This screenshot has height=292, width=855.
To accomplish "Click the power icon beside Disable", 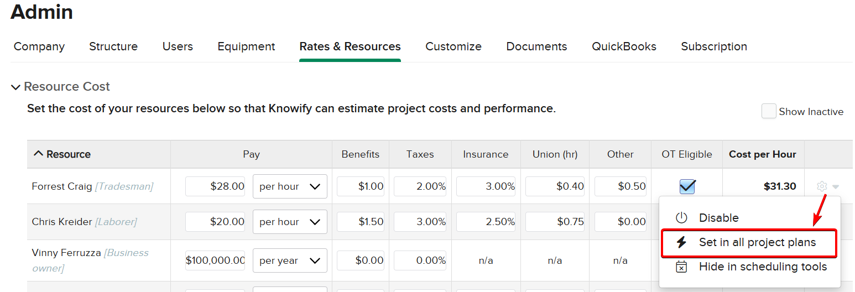I will 681,218.
